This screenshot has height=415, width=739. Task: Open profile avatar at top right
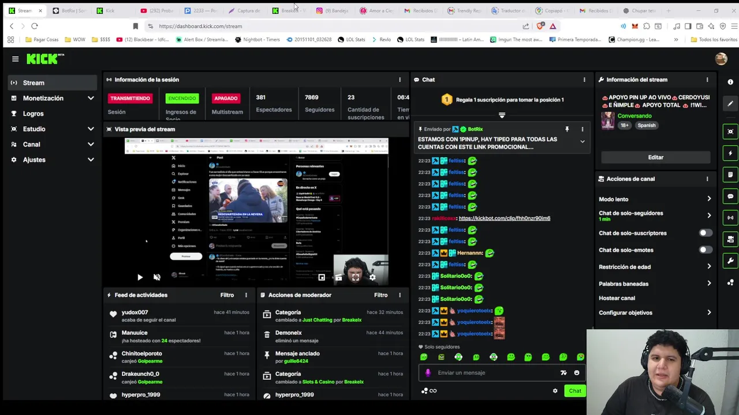(x=721, y=59)
